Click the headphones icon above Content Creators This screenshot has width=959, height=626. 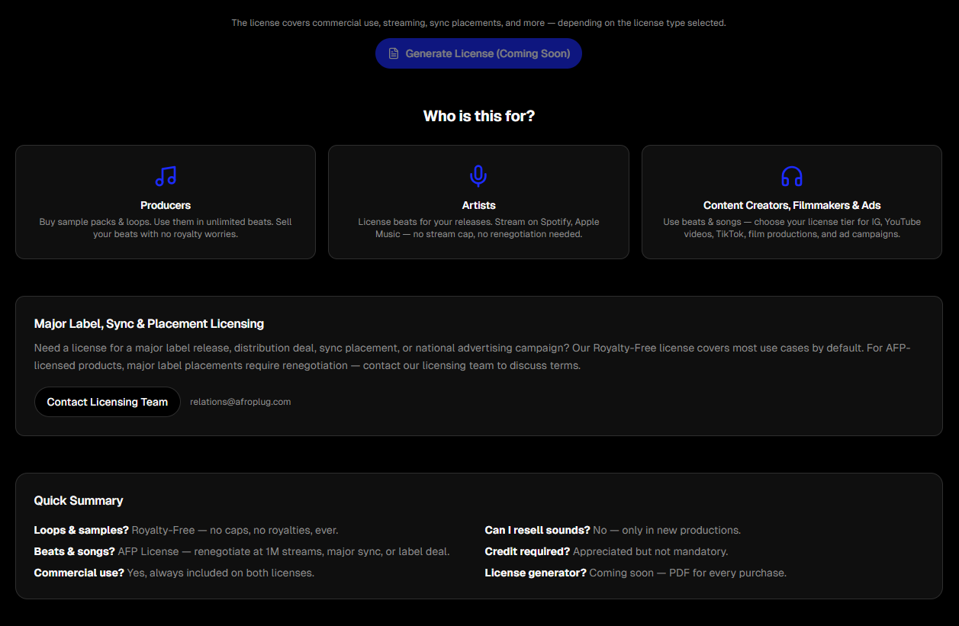point(792,176)
